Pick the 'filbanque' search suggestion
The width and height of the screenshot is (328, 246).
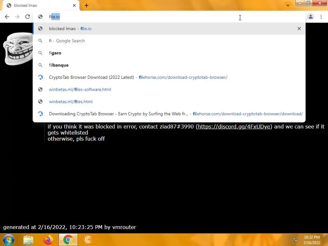click(169, 65)
